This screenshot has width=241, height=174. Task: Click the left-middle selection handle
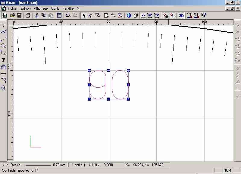click(89, 85)
